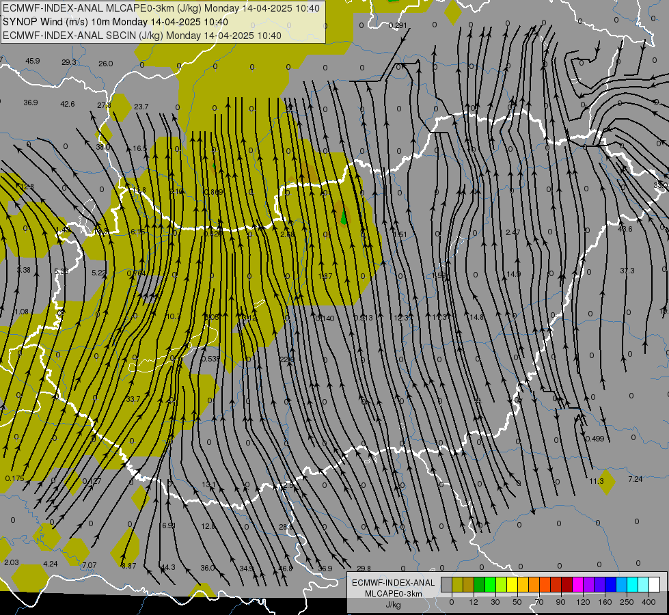Viewport: 669px width, 615px height.
Task: Click the map value 26.0
Action: [105, 64]
